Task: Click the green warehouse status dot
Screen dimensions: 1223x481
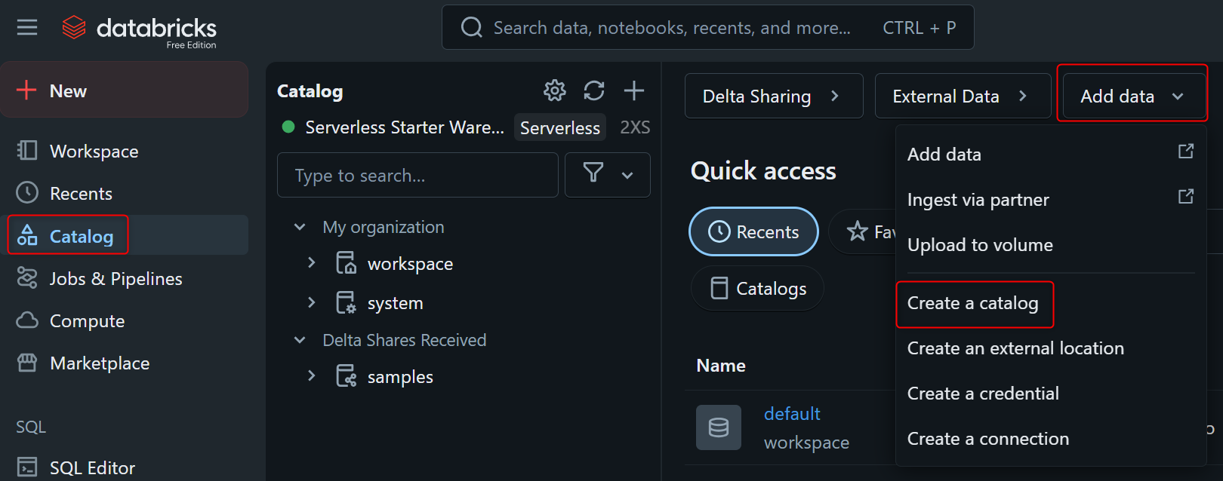Action: coord(288,127)
